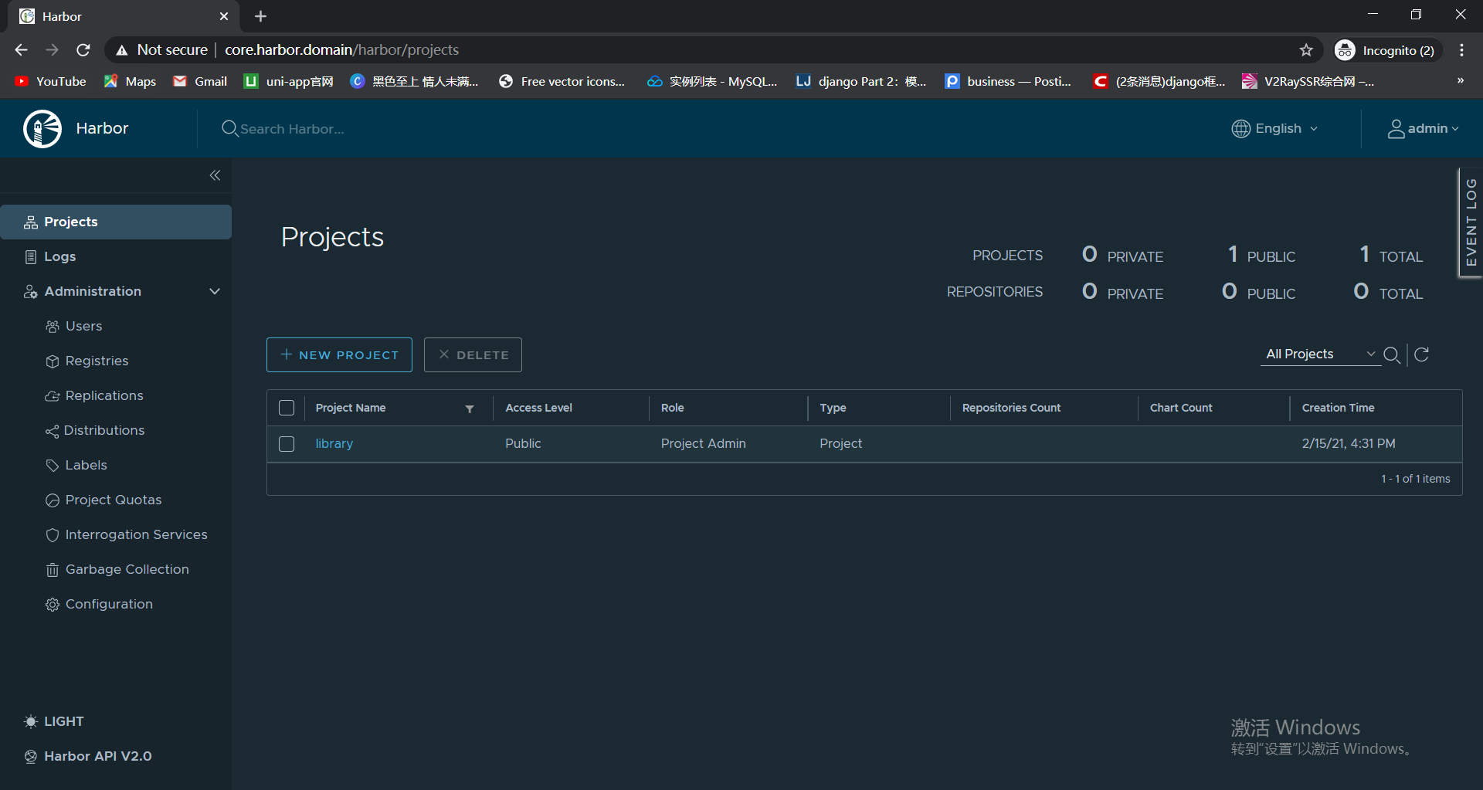This screenshot has height=790, width=1483.
Task: Switch to LIGHT theme
Action: pyautogui.click(x=54, y=721)
